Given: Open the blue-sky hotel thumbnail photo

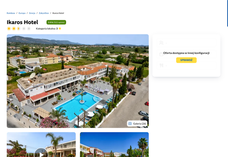Looking at the screenshot, I should pos(114,145).
